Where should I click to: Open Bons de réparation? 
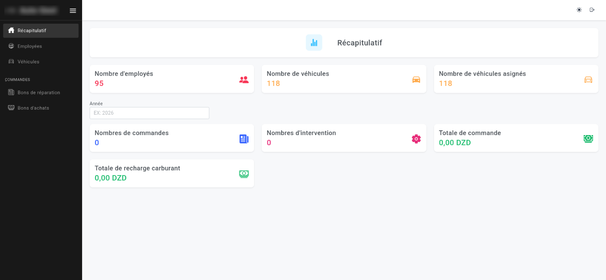click(x=39, y=92)
